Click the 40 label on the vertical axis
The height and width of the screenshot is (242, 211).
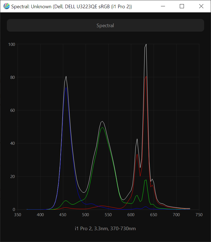point(12,143)
